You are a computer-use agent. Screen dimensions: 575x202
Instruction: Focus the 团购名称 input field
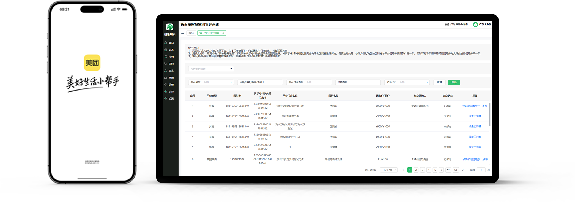358,82
